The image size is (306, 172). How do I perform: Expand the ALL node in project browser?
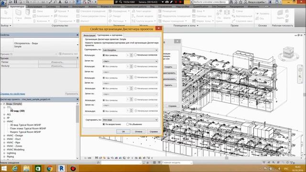coord(4,115)
